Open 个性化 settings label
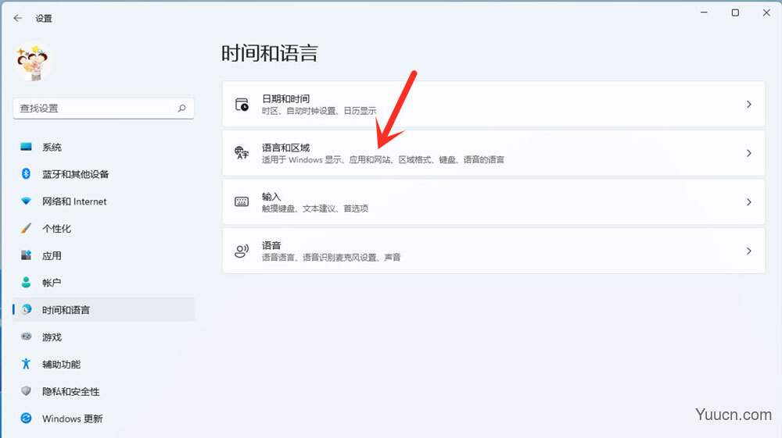The width and height of the screenshot is (782, 438). click(x=56, y=229)
